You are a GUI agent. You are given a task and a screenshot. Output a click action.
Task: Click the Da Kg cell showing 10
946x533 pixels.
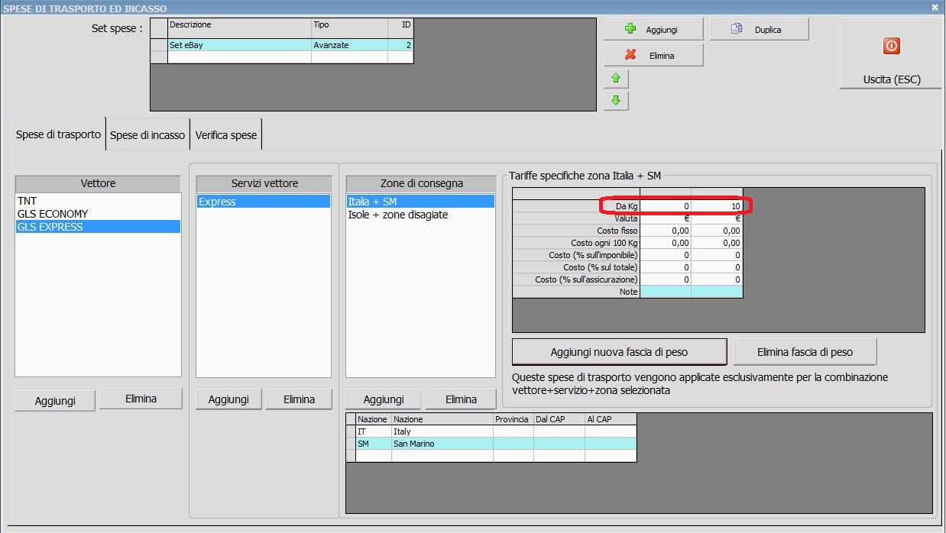click(x=717, y=206)
